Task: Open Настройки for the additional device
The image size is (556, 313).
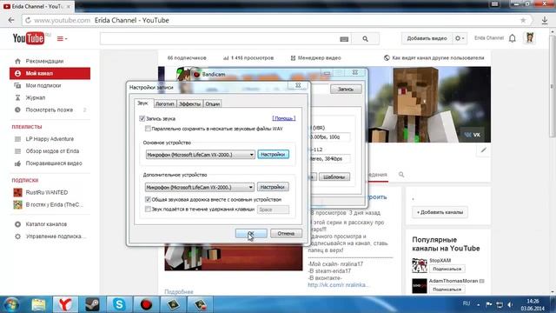Action: click(273, 187)
